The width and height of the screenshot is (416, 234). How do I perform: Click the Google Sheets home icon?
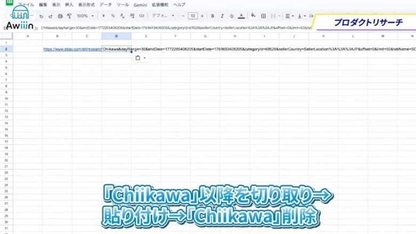(10, 2)
